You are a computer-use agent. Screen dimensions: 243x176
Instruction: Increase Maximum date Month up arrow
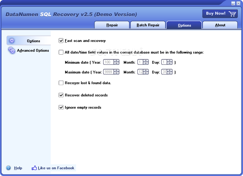(146, 70)
